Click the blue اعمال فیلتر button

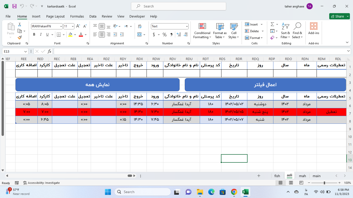click(x=265, y=85)
